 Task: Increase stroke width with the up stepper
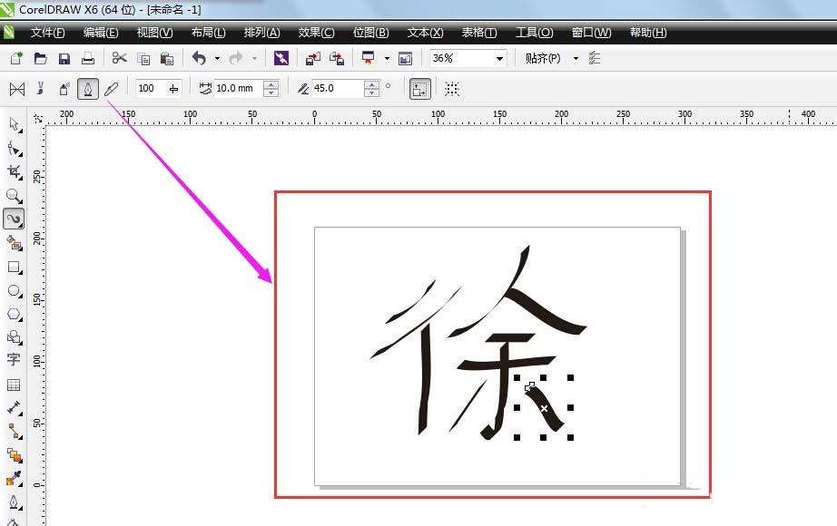pos(271,83)
